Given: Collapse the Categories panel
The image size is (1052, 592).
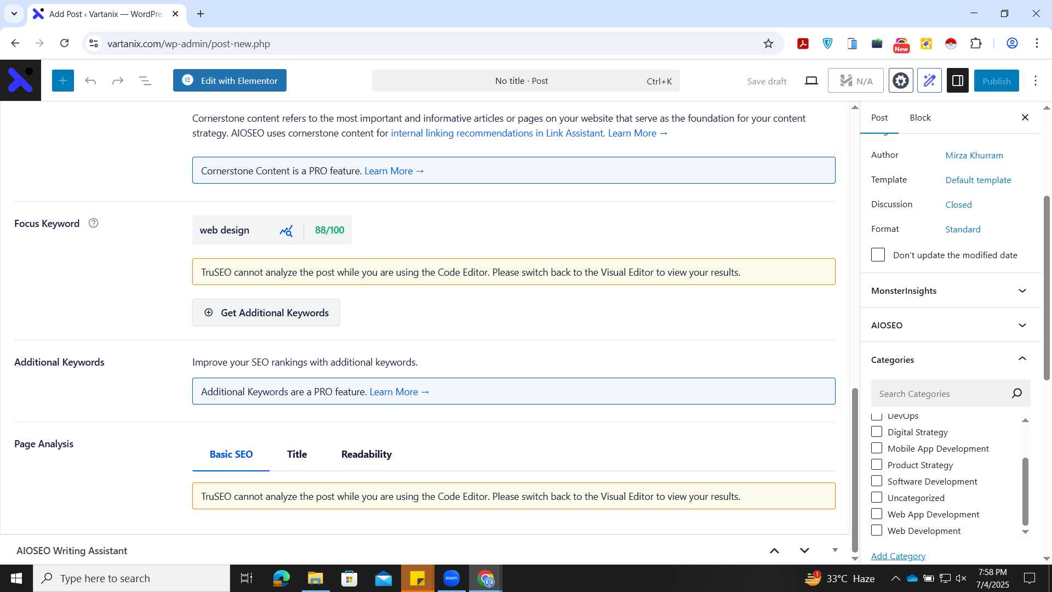Looking at the screenshot, I should coord(950,360).
